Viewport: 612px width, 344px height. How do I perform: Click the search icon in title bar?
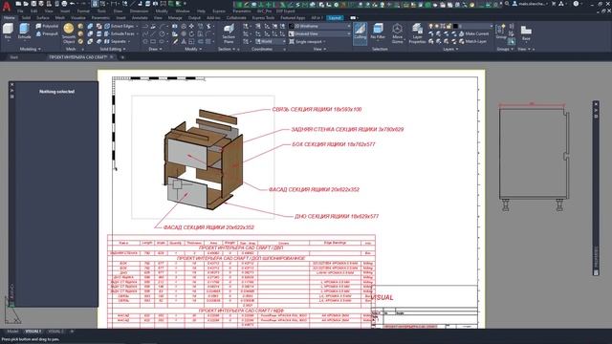(507, 4)
